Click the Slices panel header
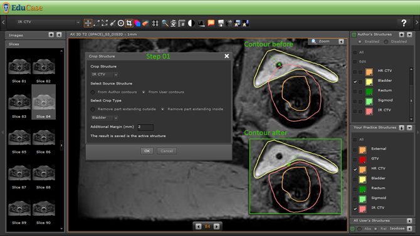 coord(35,44)
